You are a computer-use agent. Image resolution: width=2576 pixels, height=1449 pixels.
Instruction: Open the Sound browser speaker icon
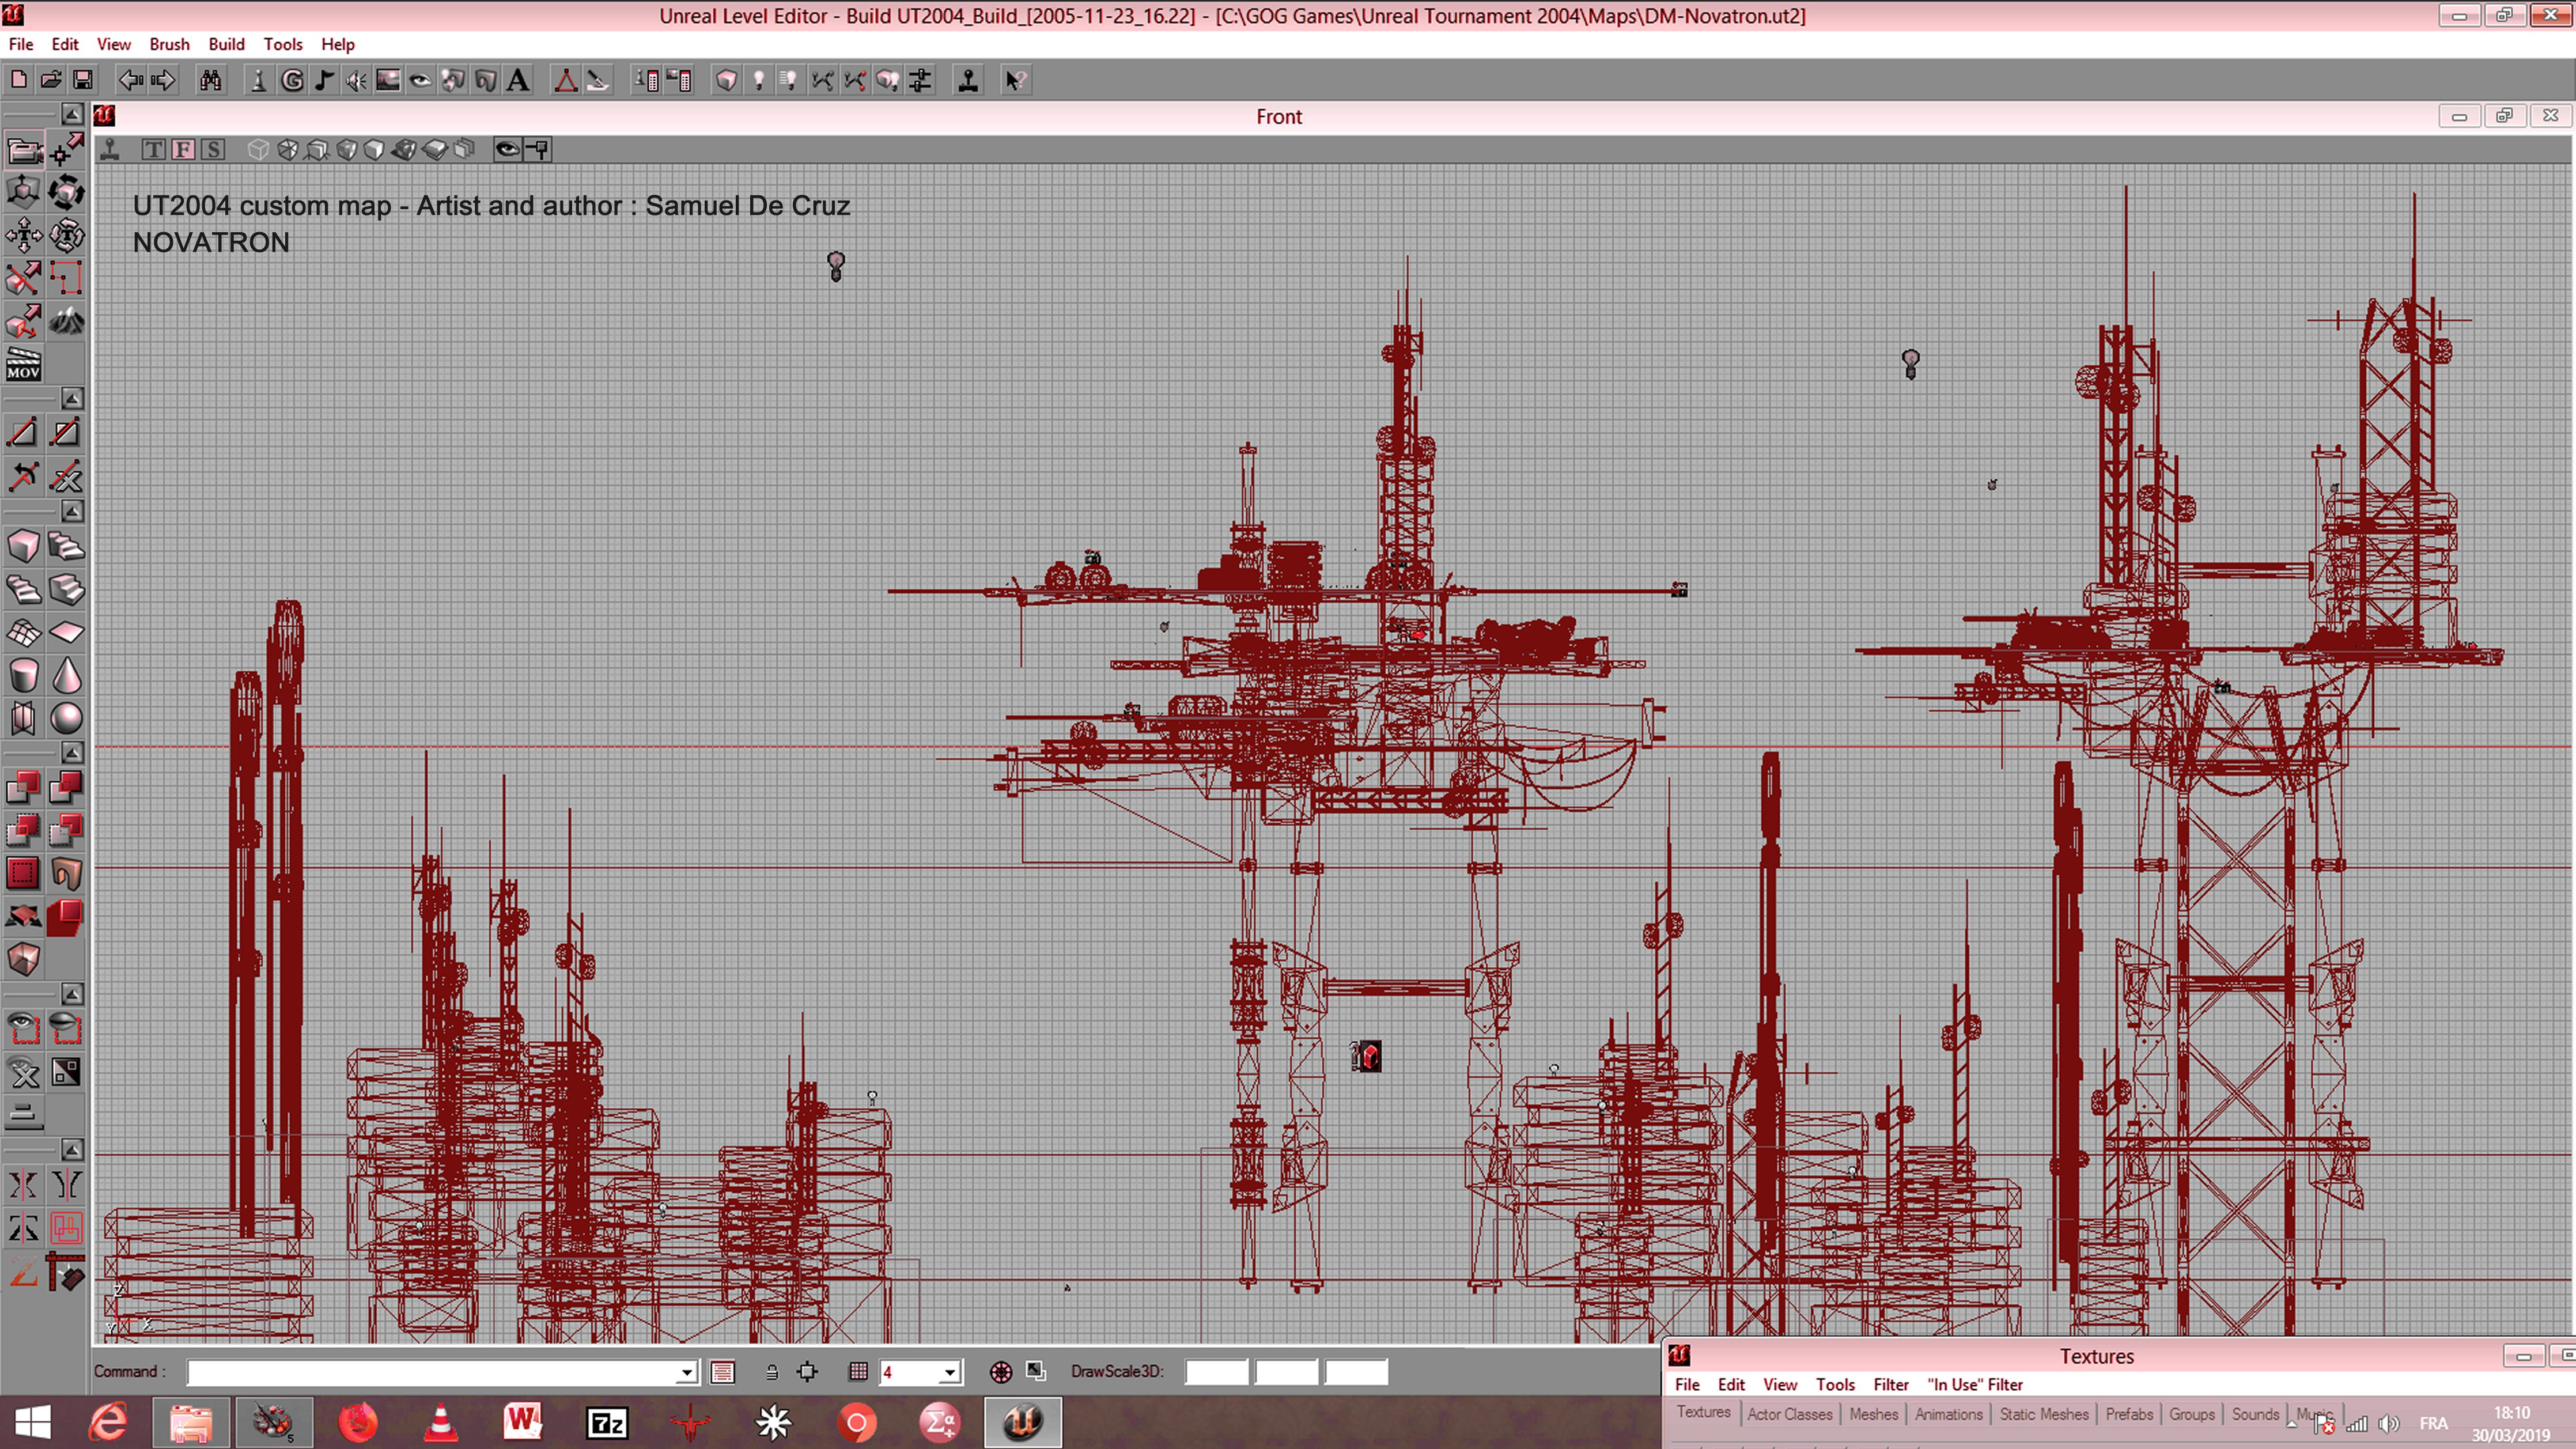click(356, 80)
